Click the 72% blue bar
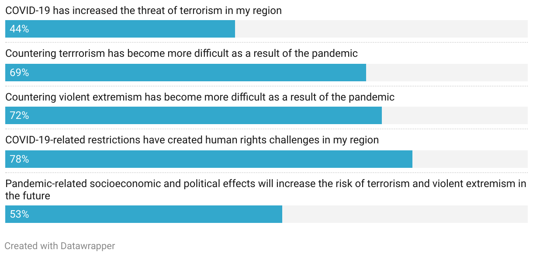This screenshot has width=533, height=257. [194, 115]
